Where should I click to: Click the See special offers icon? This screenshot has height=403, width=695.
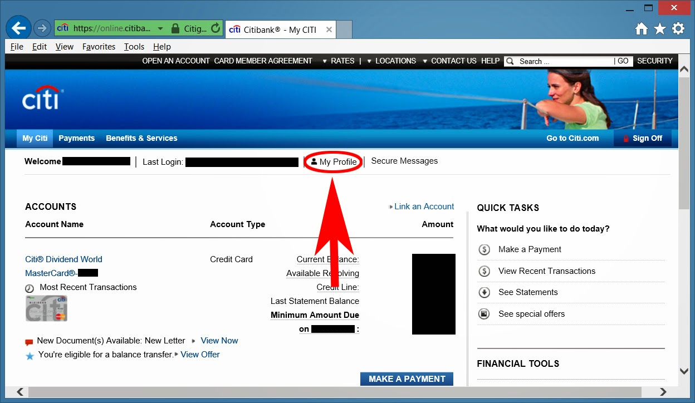484,313
